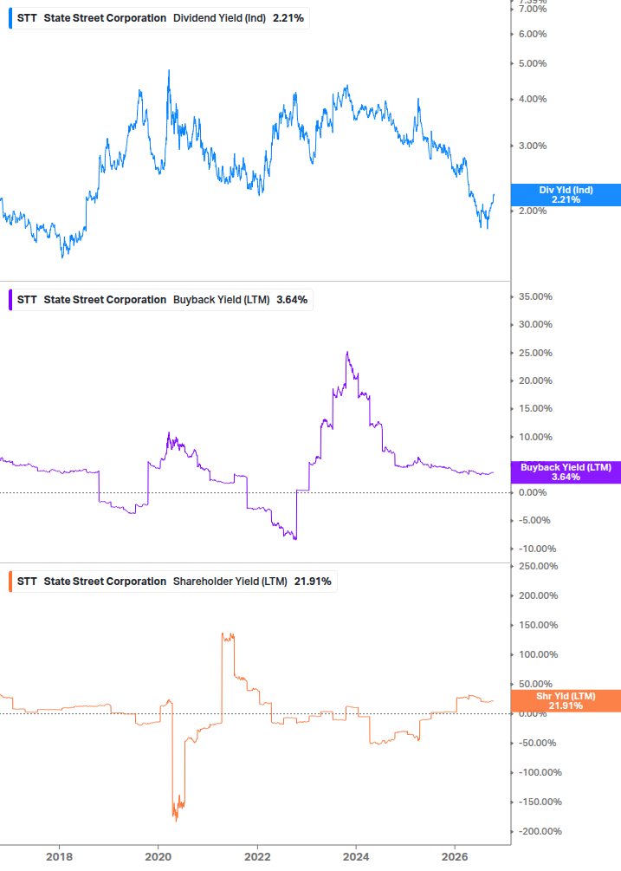Click the STT Buyback Yield (LTM) legend label
This screenshot has width=621, height=871.
click(x=162, y=300)
